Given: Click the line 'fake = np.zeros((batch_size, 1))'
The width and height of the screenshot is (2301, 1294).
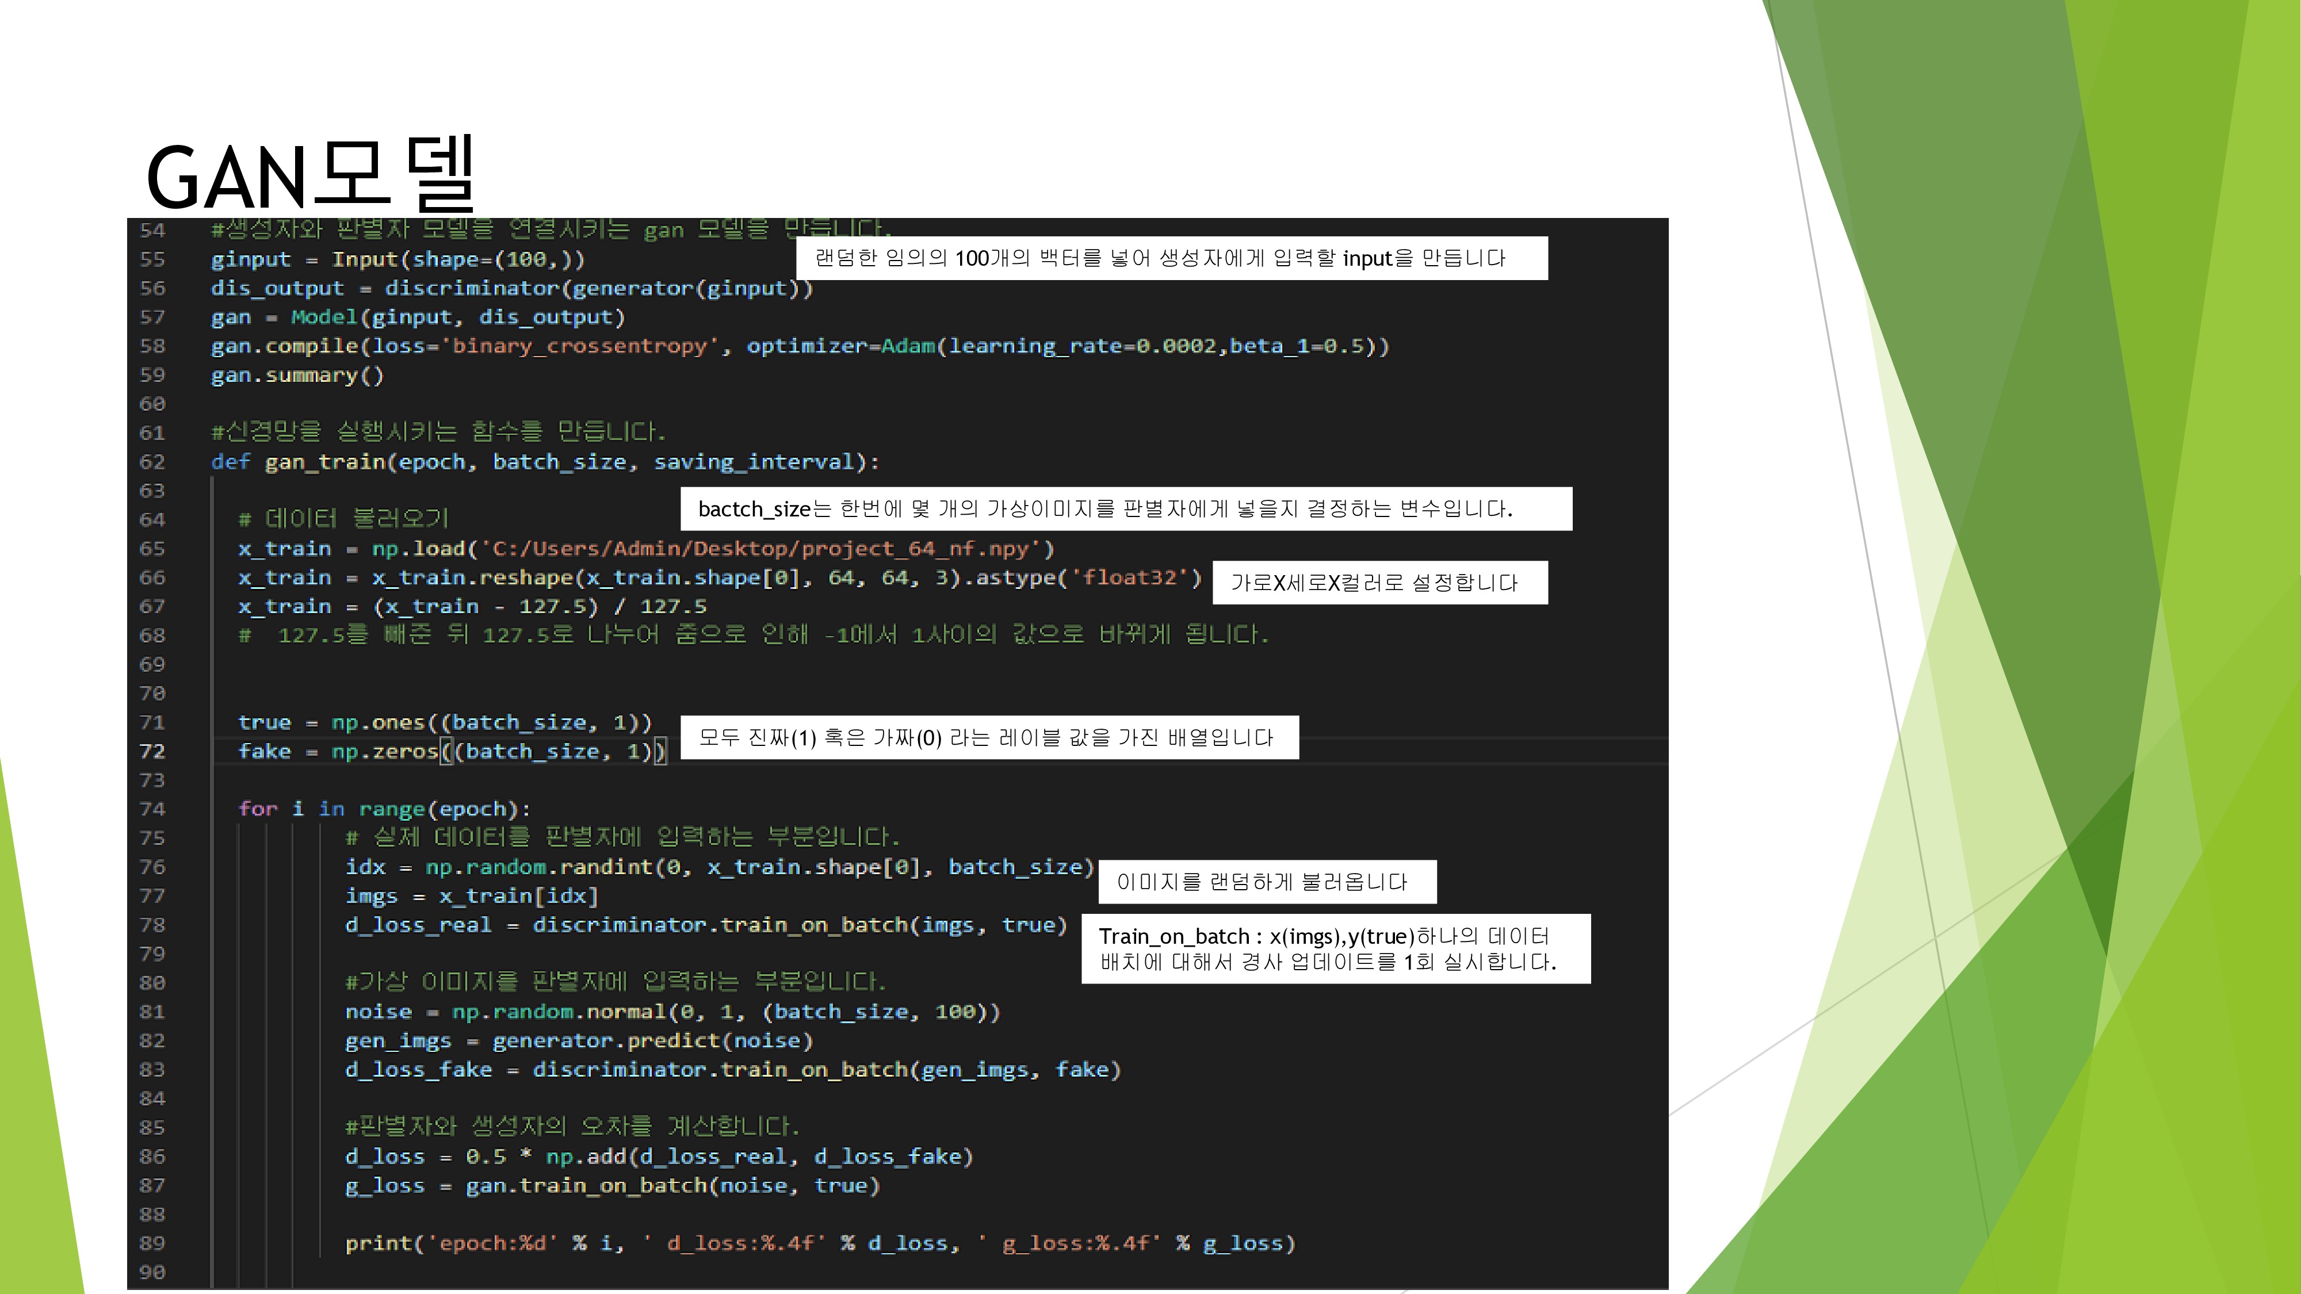Looking at the screenshot, I should pyautogui.click(x=452, y=751).
